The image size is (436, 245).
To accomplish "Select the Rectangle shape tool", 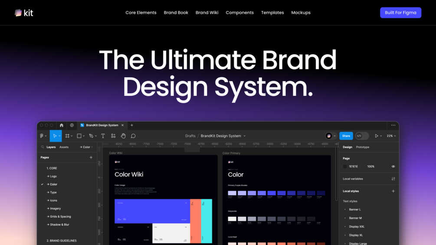I will (x=79, y=136).
